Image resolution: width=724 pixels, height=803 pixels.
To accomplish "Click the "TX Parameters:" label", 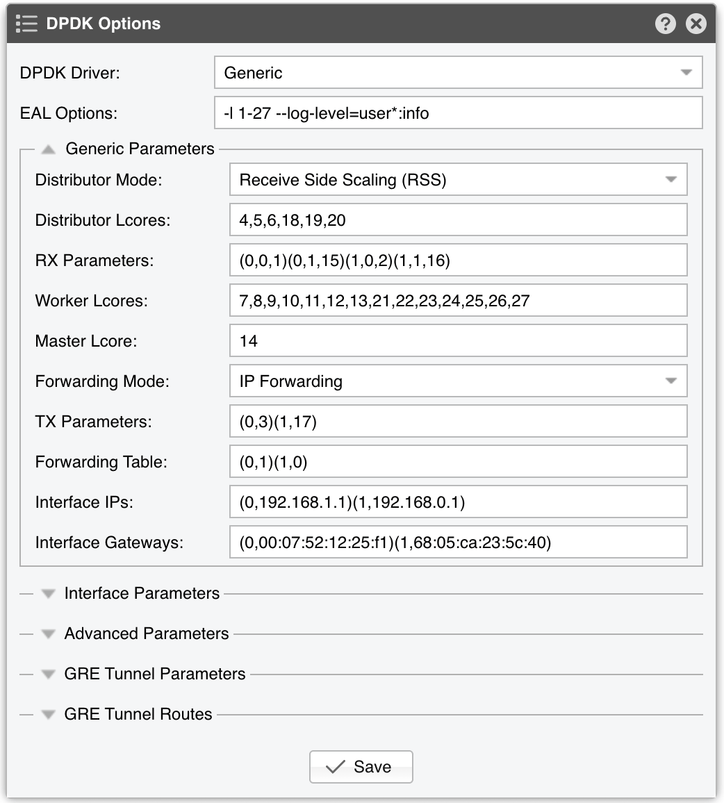I will [93, 422].
